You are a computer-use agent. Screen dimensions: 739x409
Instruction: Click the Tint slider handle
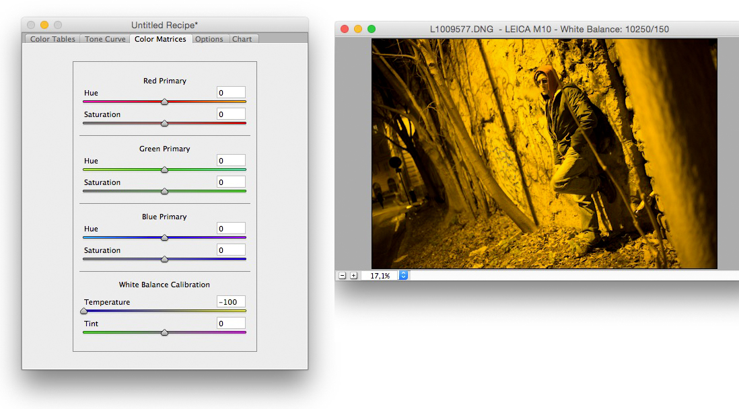coord(164,332)
